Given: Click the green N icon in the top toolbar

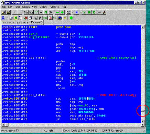Looking at the screenshot, I should pos(46,12).
